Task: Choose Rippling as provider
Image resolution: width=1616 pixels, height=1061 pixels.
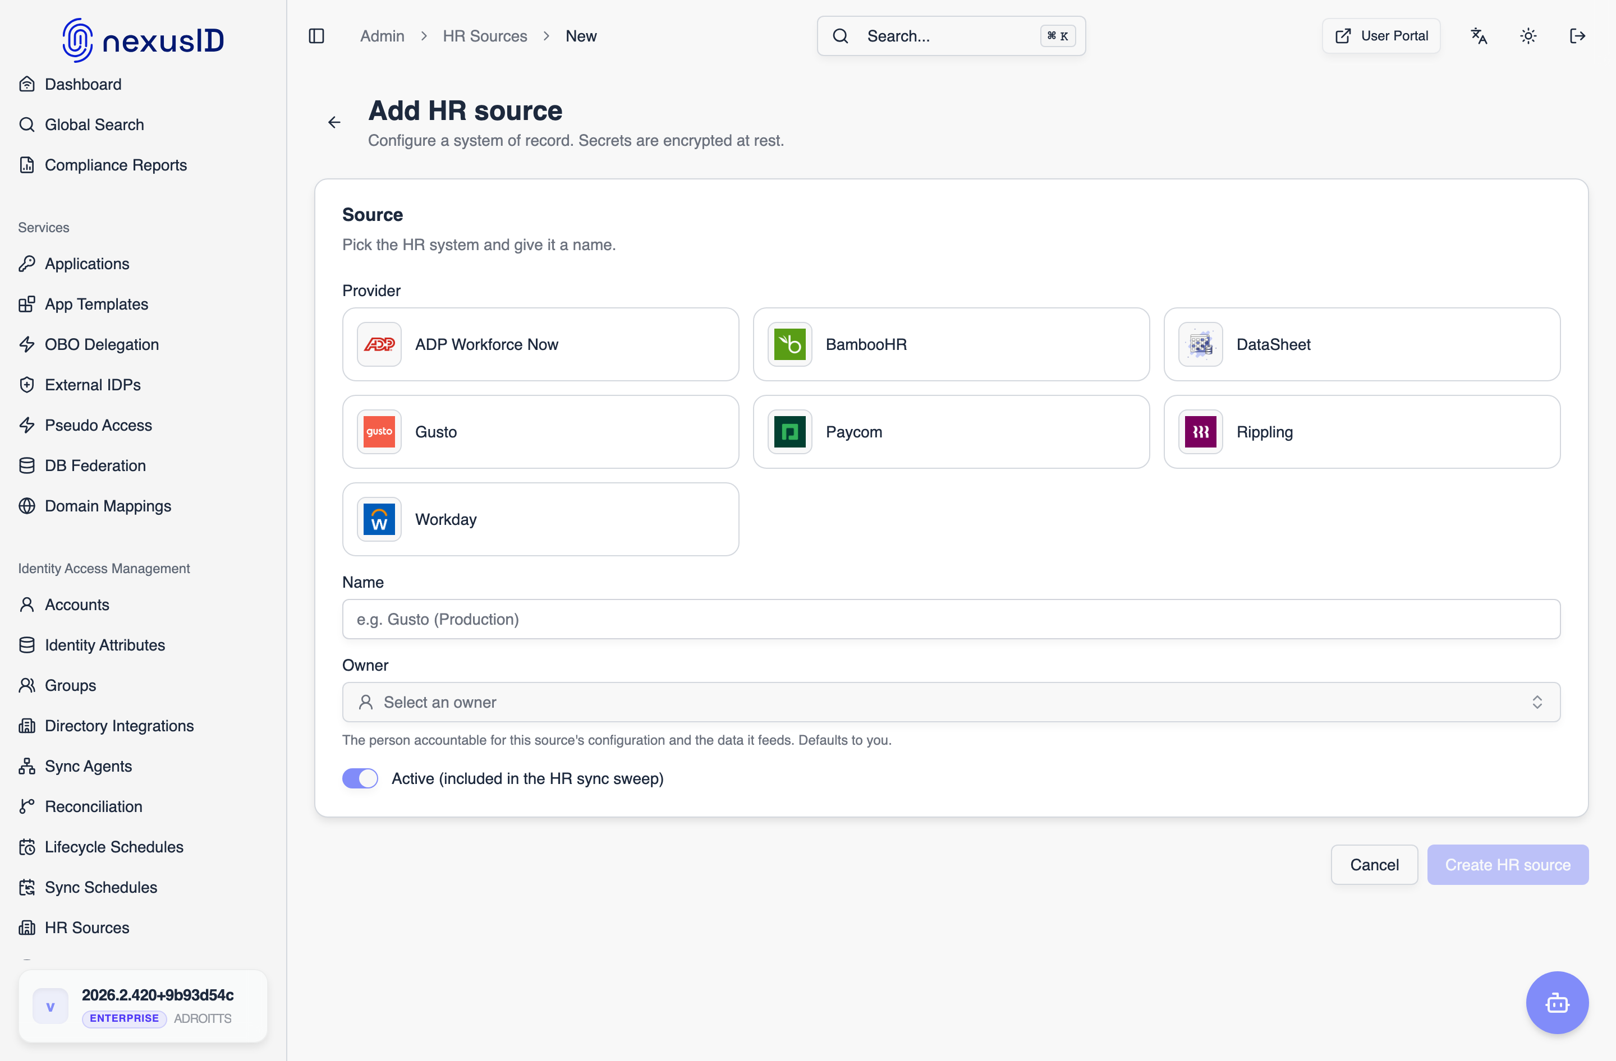Action: 1362,431
